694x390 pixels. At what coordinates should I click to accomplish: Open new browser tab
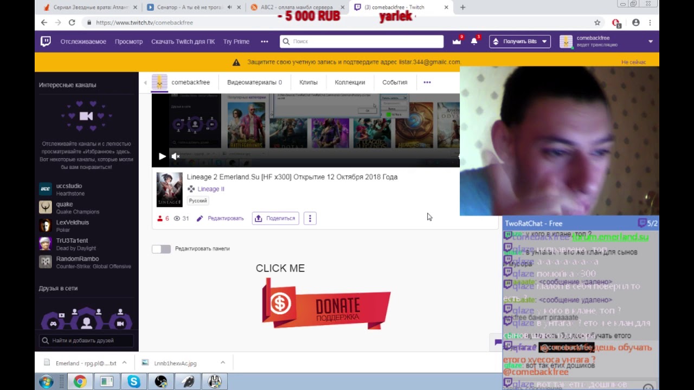(x=462, y=8)
